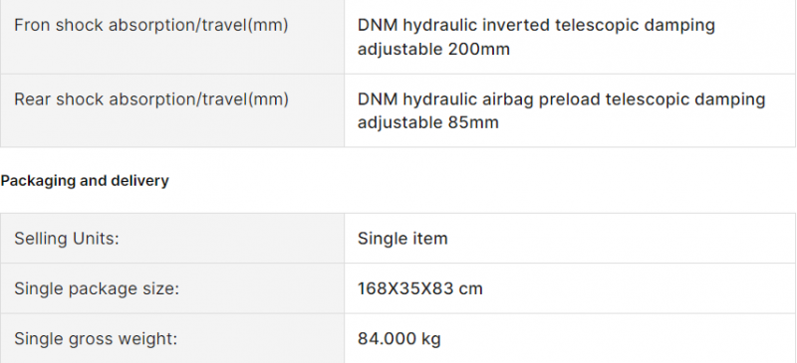Screen dimensions: 797x363
Task: Click the 'Single gross weight:' label
Action: click(x=96, y=338)
